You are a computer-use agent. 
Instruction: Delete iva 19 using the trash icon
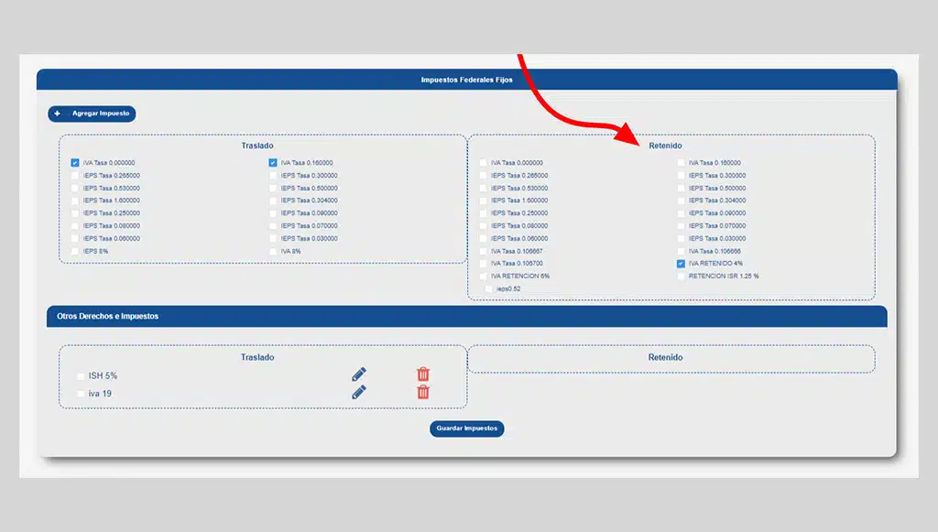[423, 392]
